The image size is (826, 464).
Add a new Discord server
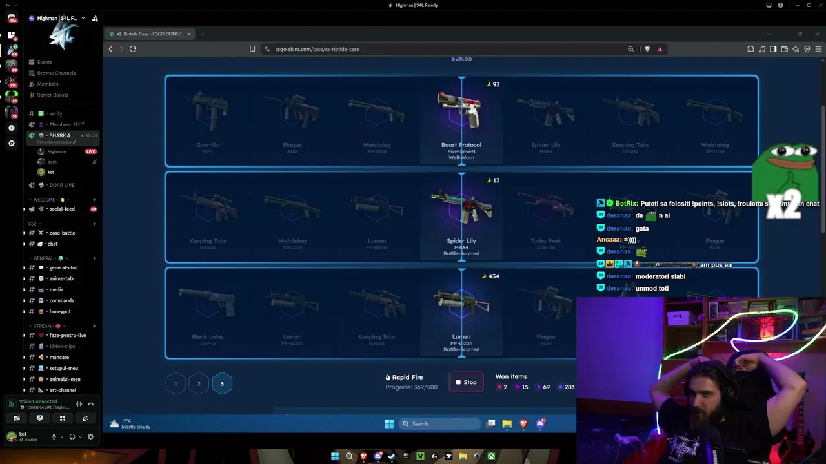(11, 128)
